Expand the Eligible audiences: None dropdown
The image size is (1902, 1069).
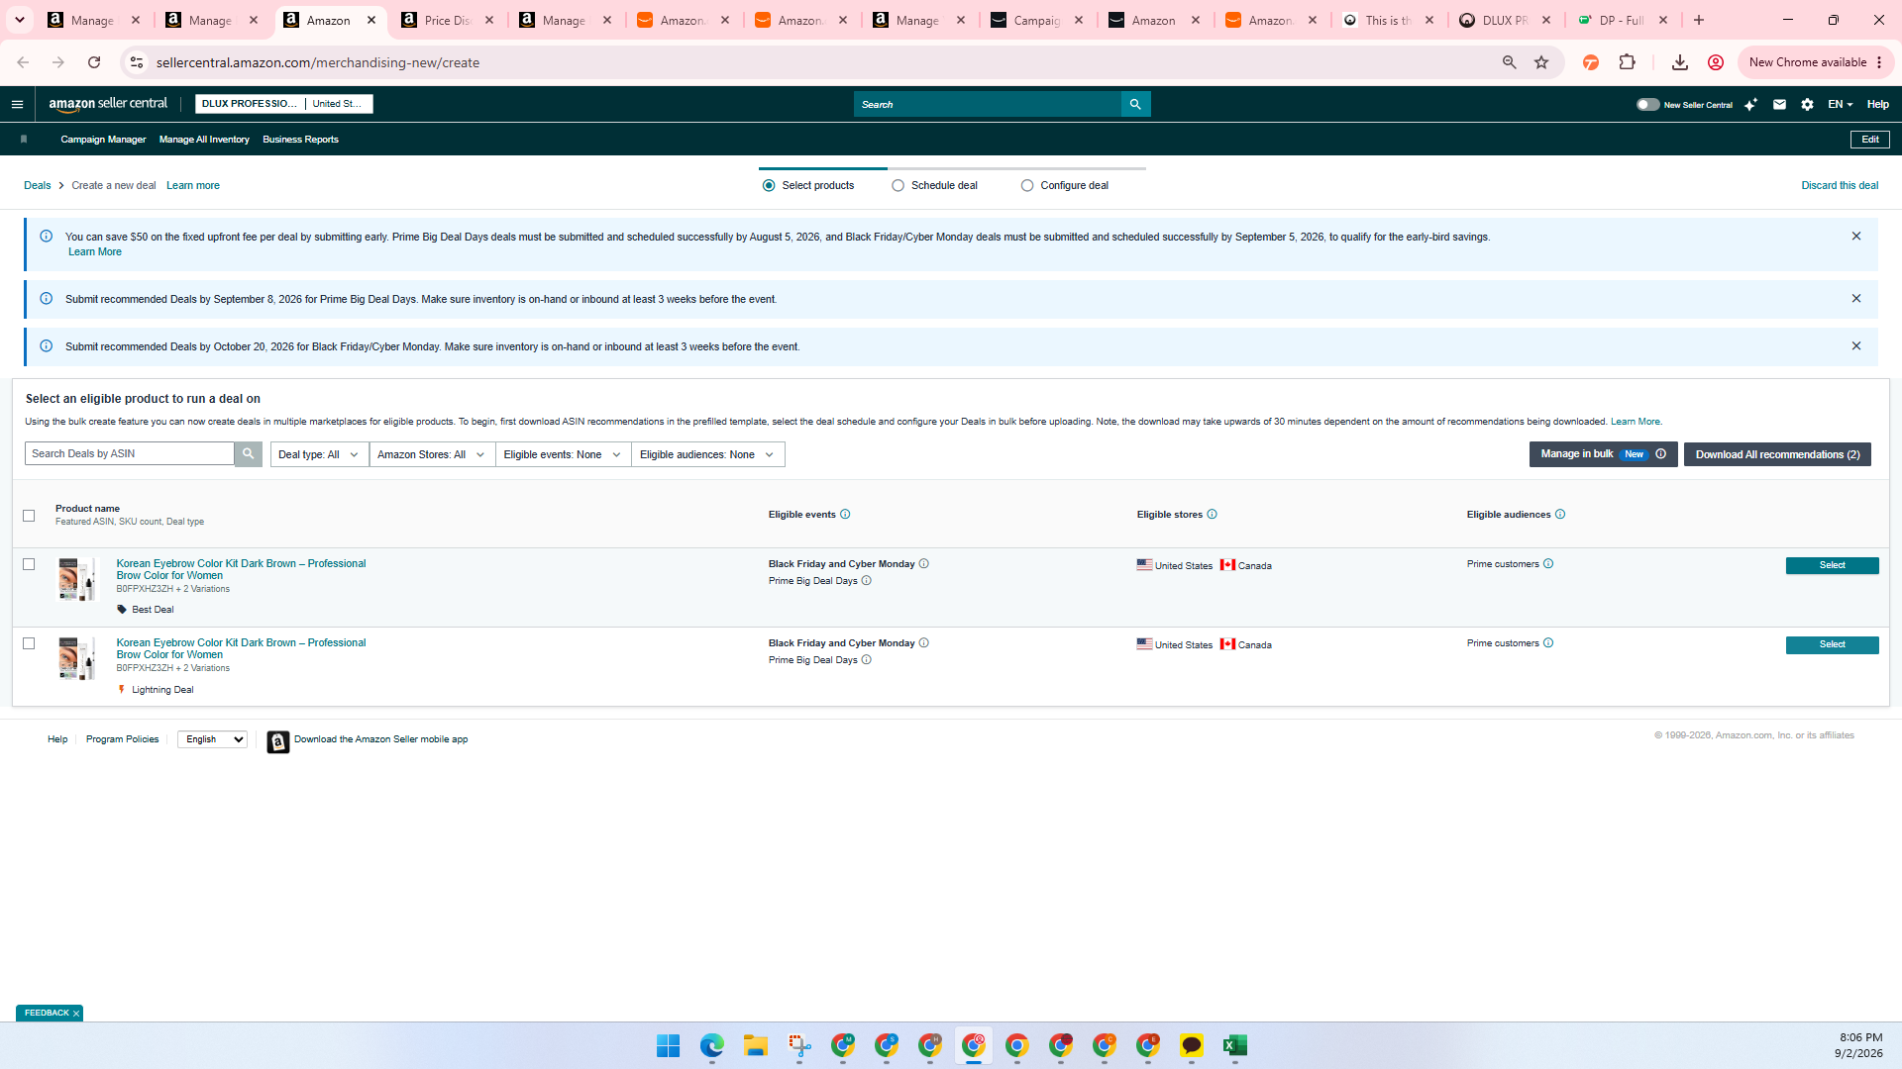[707, 454]
